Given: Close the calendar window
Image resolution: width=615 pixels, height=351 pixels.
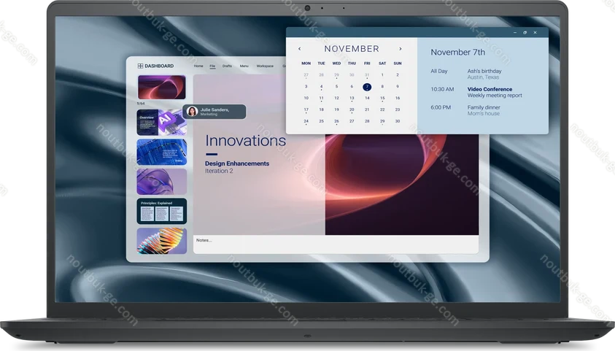Looking at the screenshot, I should (x=535, y=33).
